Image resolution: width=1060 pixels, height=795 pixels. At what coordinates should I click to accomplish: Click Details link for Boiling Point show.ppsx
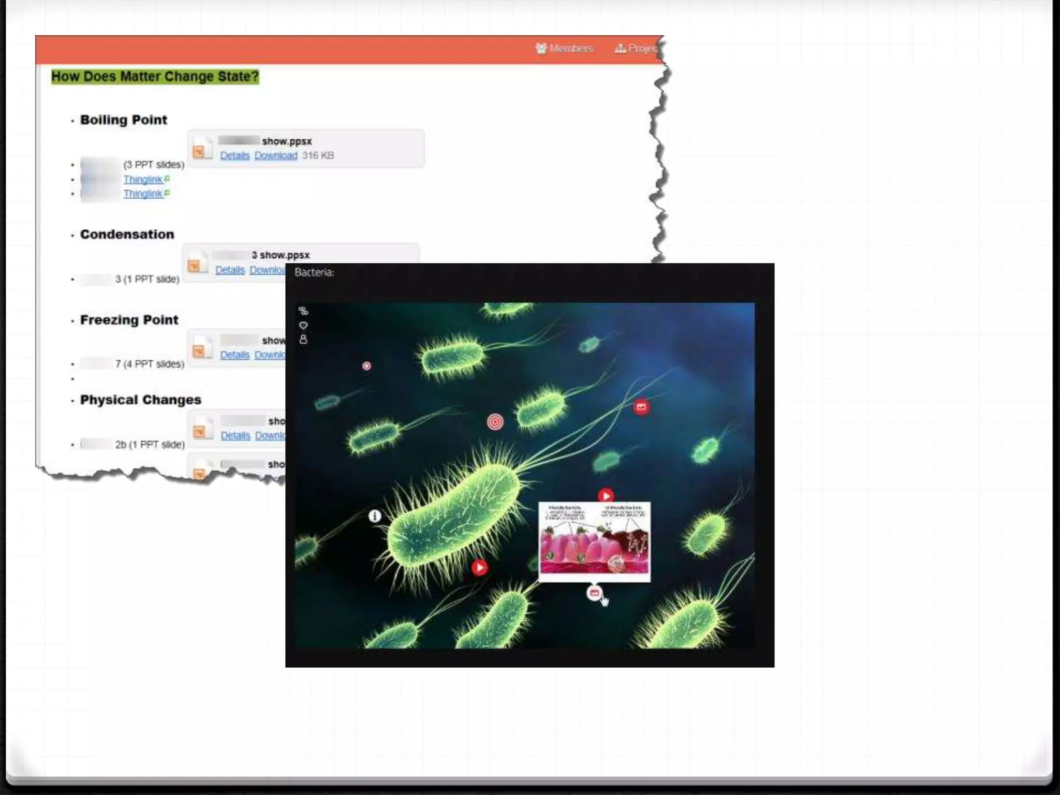(234, 155)
